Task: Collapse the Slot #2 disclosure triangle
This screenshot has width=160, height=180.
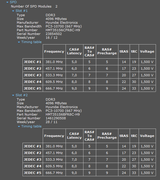Action: click(13, 95)
